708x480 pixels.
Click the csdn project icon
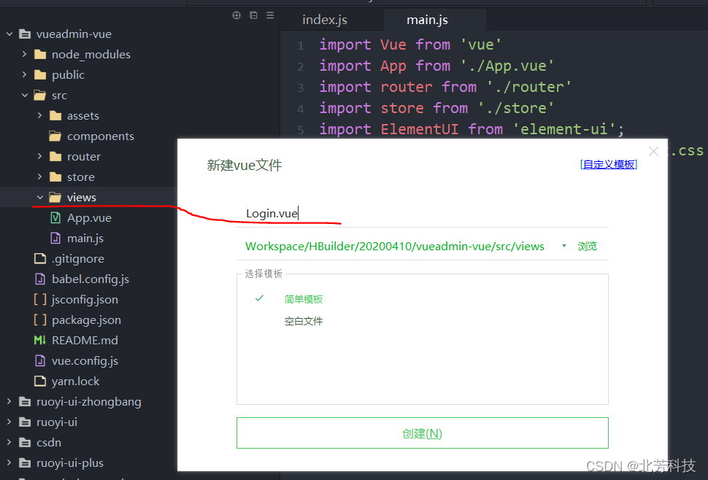tap(25, 443)
